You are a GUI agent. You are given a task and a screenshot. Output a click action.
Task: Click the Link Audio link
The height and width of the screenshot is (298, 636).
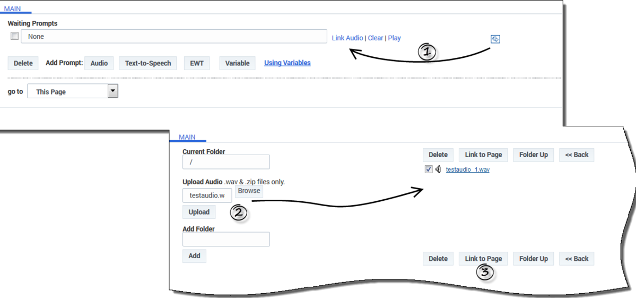click(x=347, y=38)
